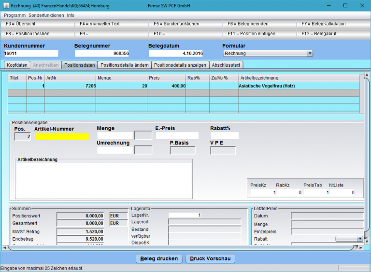
Task: Switch to the Kopfdaten tab
Action: [x=17, y=65]
